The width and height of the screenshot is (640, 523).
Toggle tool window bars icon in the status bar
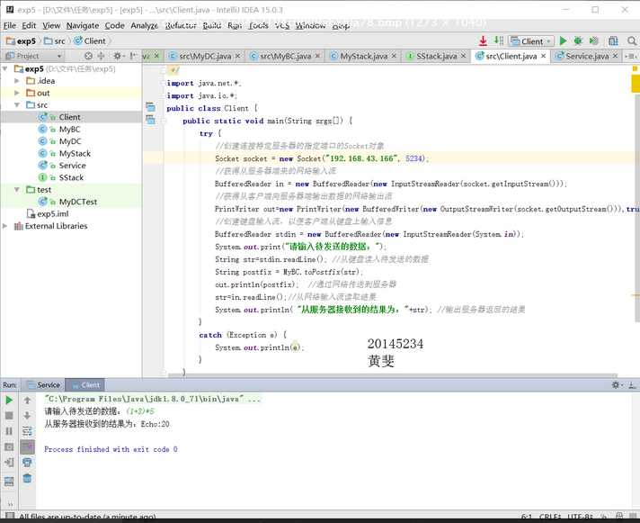10,516
